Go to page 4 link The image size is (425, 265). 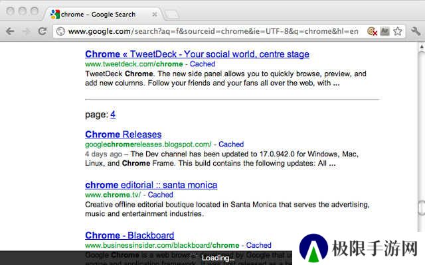tap(113, 115)
